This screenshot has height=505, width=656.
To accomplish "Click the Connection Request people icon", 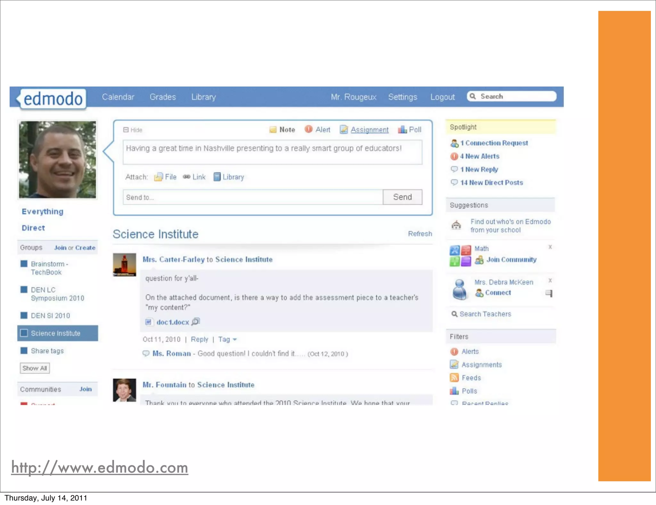I will (x=454, y=143).
